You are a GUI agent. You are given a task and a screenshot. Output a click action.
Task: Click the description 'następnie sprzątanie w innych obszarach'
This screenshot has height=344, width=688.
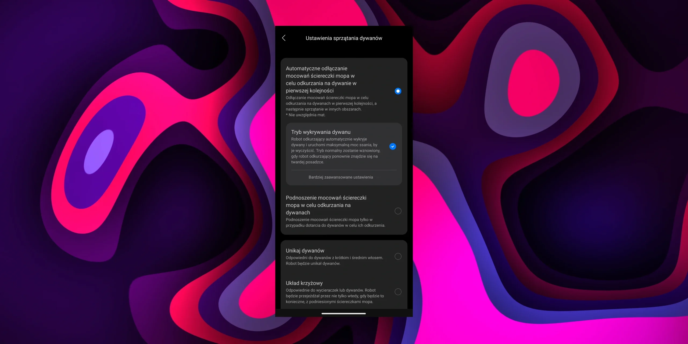[x=323, y=109]
